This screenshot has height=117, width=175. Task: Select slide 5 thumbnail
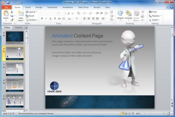pyautogui.click(x=15, y=101)
